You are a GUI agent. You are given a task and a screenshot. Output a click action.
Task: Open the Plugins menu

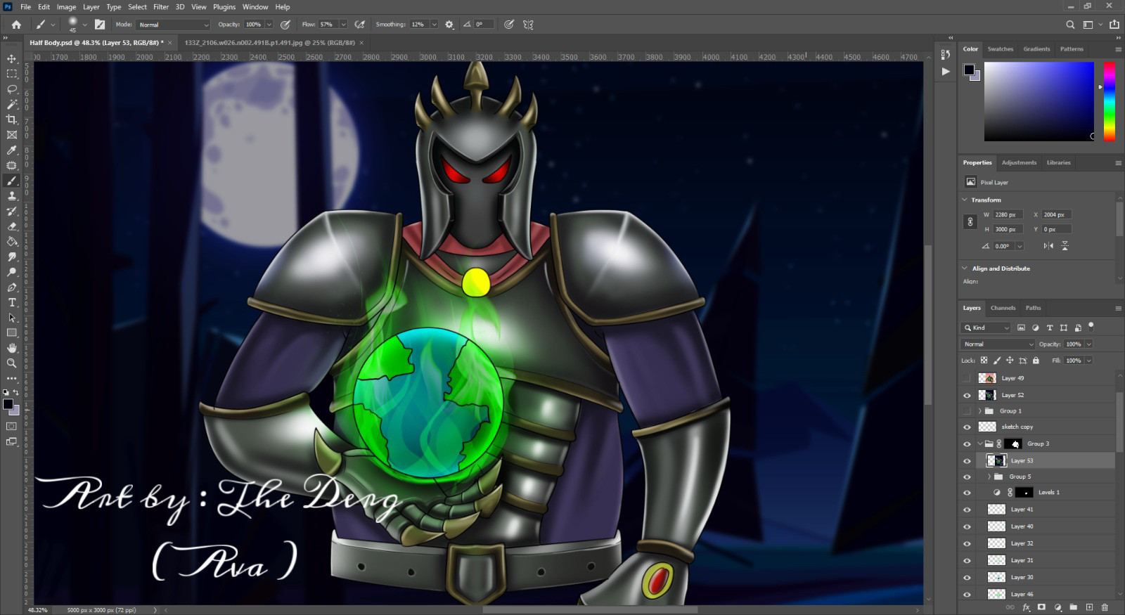[x=224, y=7]
